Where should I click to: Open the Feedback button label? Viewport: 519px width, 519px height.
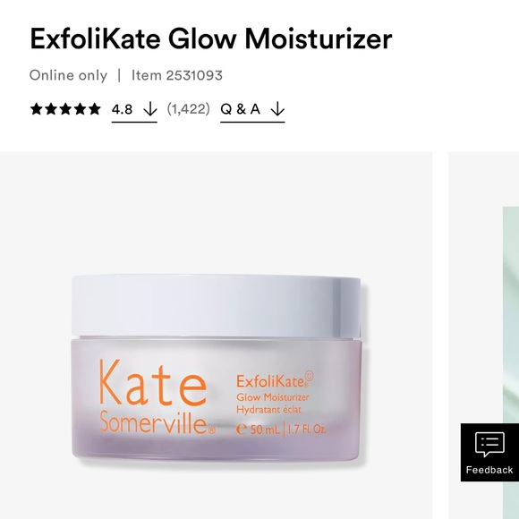click(x=489, y=470)
